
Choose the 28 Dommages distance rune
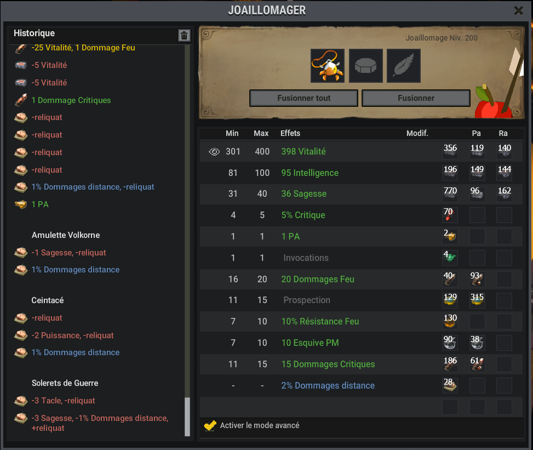450,385
